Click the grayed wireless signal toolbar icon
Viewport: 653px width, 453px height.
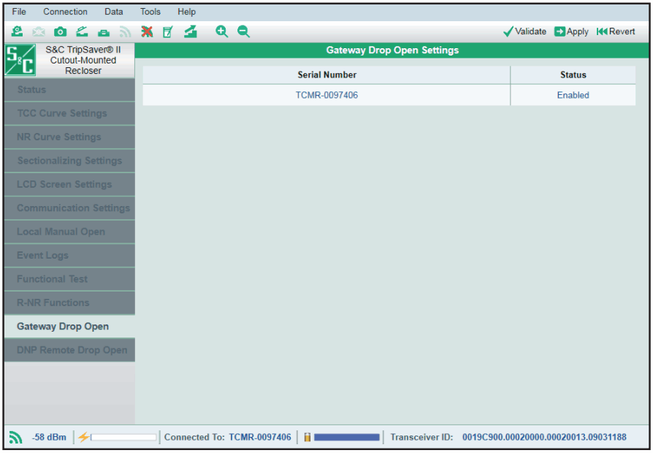(x=126, y=32)
